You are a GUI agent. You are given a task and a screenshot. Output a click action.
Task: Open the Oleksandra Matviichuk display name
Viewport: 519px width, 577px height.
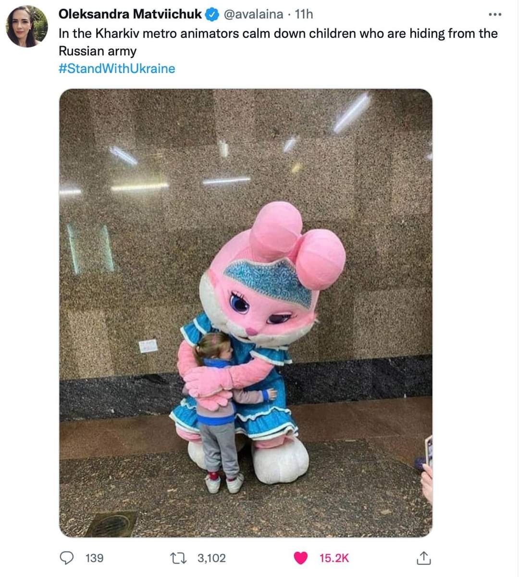pos(130,14)
